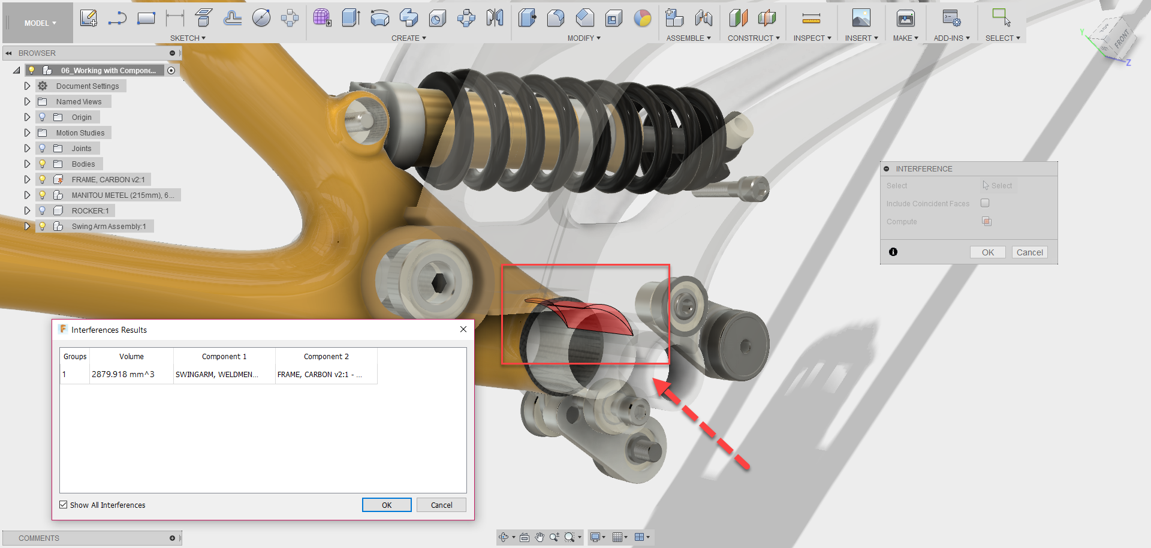Expand the Joints folder in the browser
The width and height of the screenshot is (1151, 548).
pyautogui.click(x=27, y=148)
